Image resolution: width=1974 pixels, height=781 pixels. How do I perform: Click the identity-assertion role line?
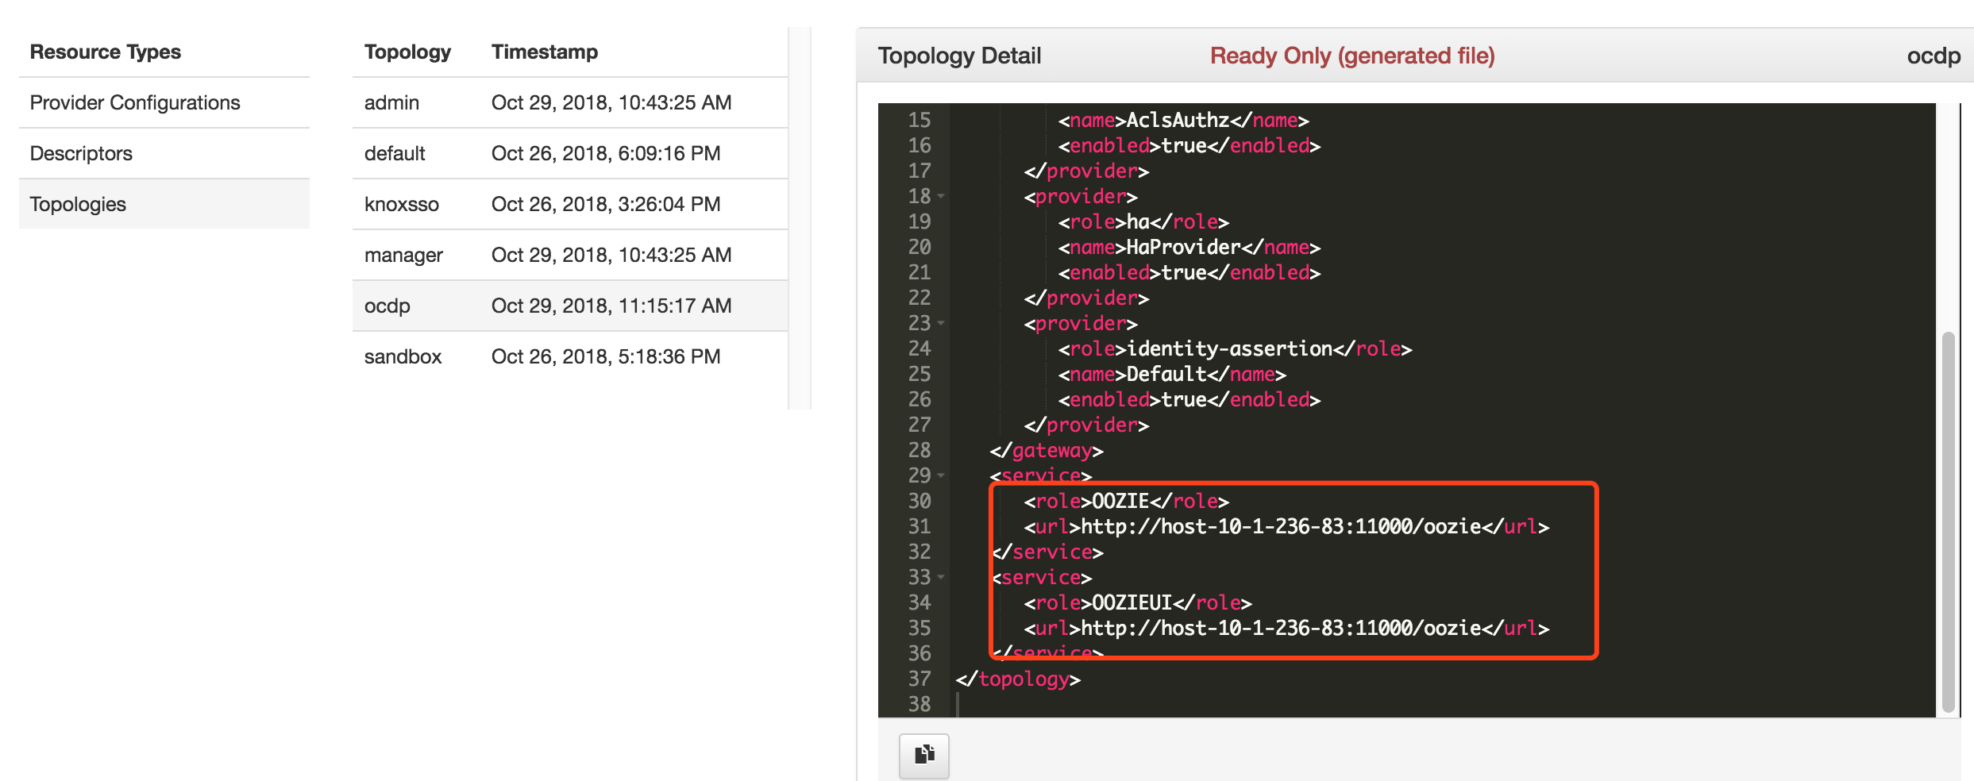click(x=1235, y=348)
